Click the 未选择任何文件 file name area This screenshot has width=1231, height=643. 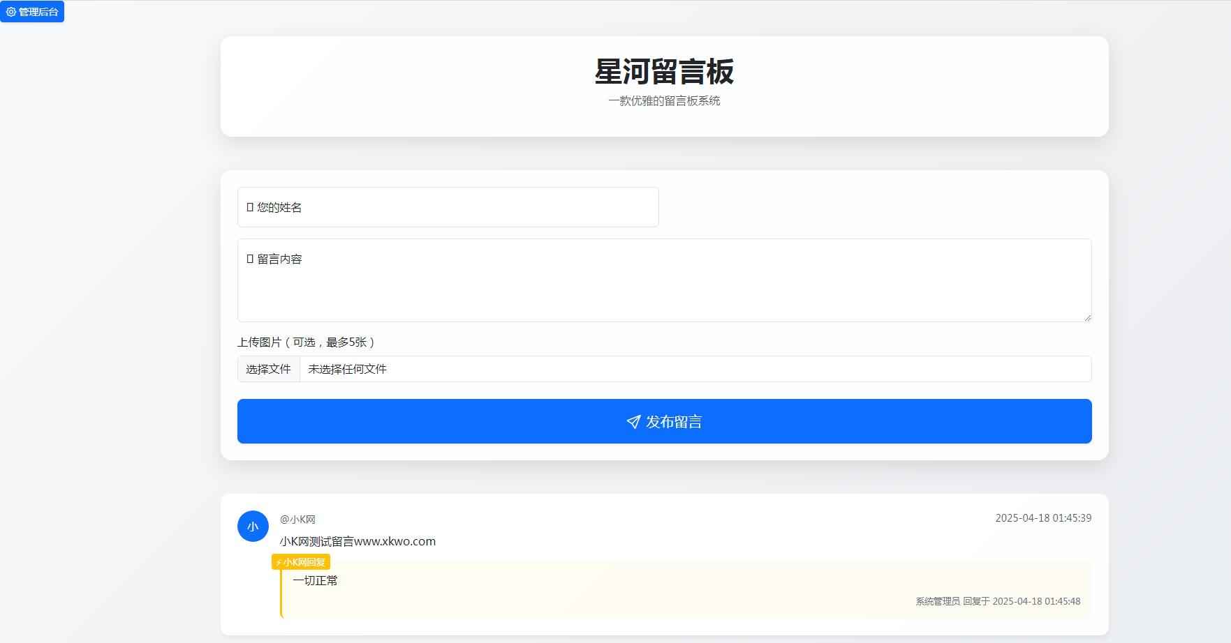[347, 369]
